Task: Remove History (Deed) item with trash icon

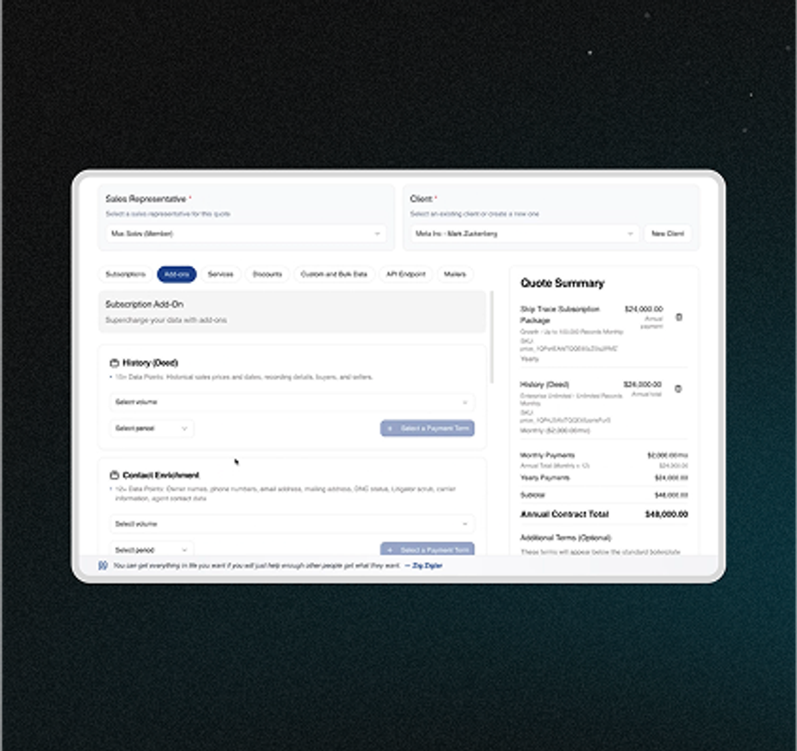Action: click(678, 389)
